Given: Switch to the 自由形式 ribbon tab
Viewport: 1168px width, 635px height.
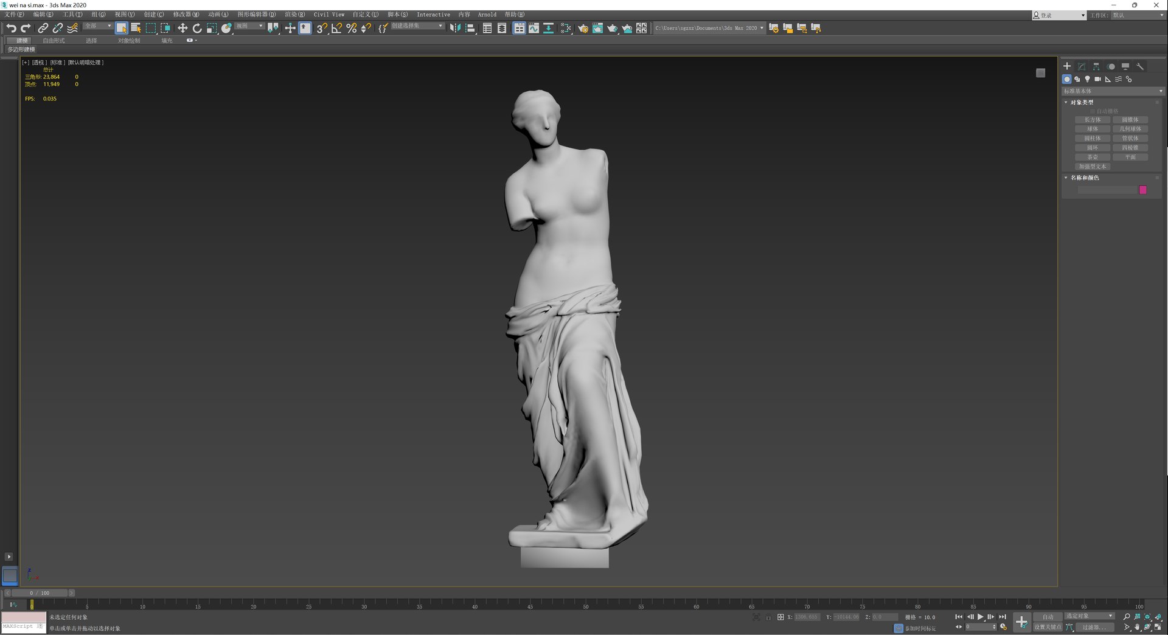Looking at the screenshot, I should (54, 41).
